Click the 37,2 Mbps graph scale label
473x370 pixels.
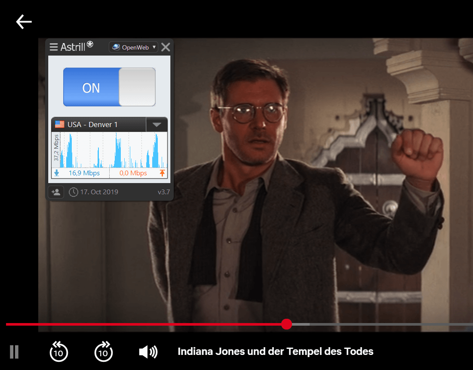tap(56, 148)
